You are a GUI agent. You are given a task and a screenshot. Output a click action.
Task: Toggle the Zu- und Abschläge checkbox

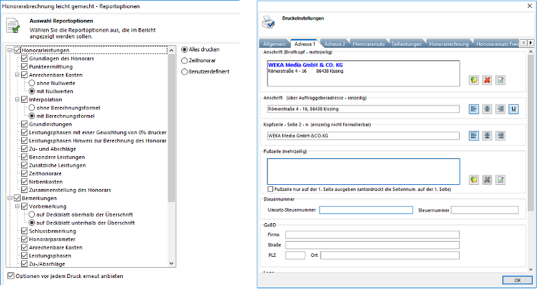24,149
